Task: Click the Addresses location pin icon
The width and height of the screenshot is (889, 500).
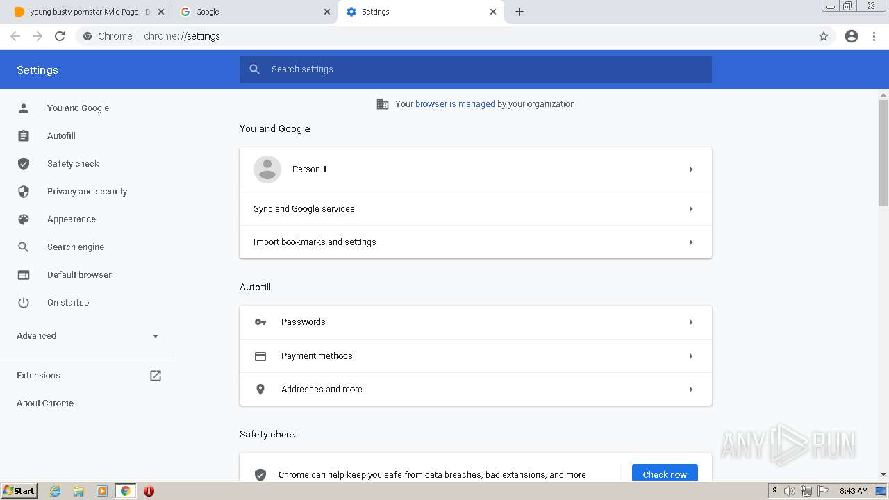Action: pos(260,390)
